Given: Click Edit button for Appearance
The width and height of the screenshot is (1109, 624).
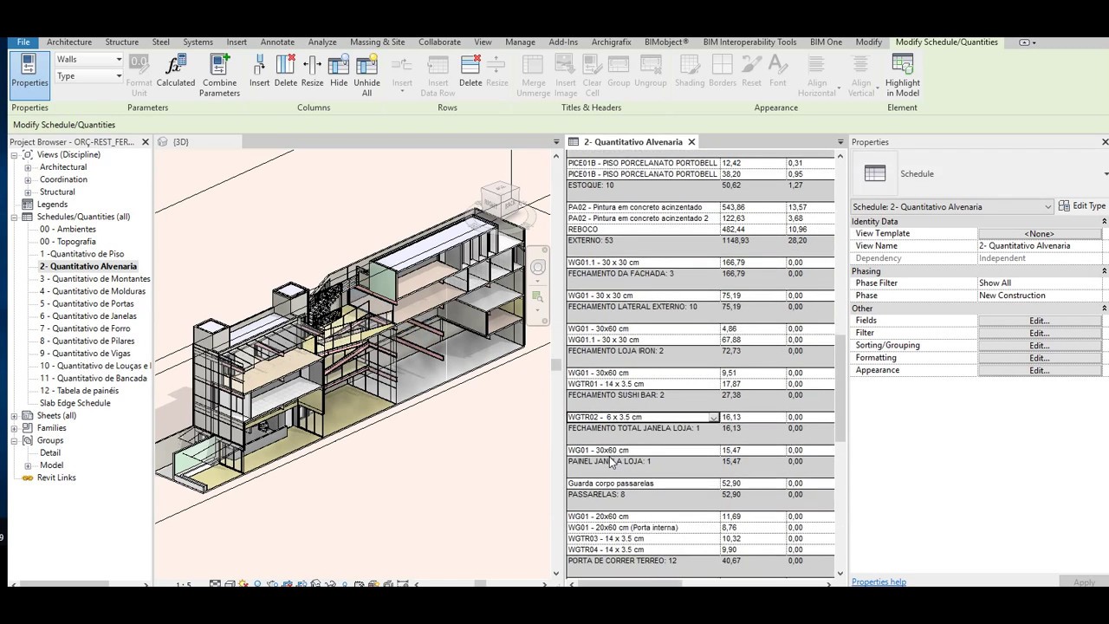Looking at the screenshot, I should click(x=1039, y=370).
